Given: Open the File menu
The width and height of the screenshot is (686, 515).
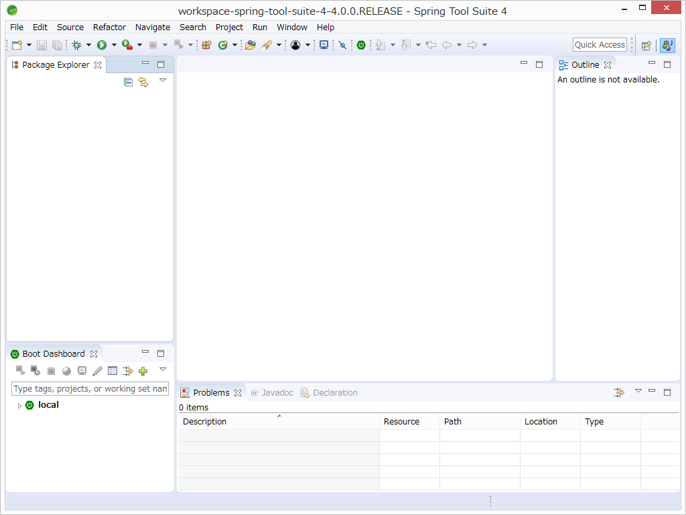Looking at the screenshot, I should (x=17, y=27).
